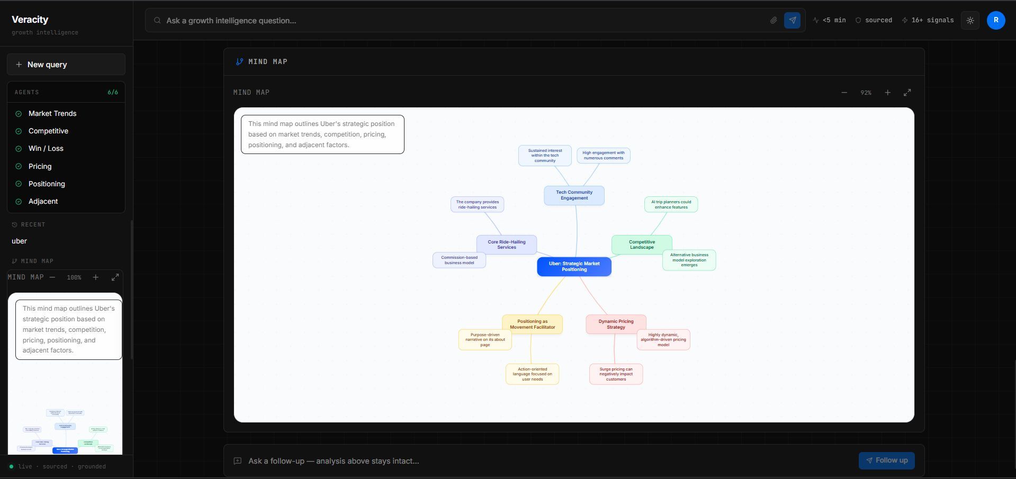Click the send query arrow button
The width and height of the screenshot is (1016, 479).
click(792, 20)
